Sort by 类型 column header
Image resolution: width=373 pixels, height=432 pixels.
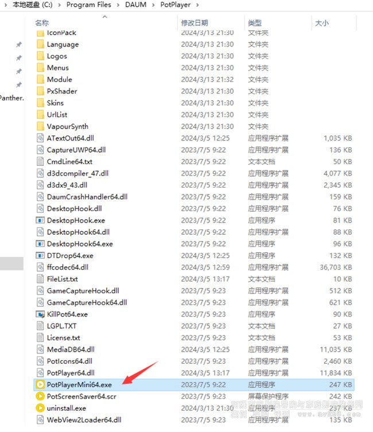coord(255,23)
